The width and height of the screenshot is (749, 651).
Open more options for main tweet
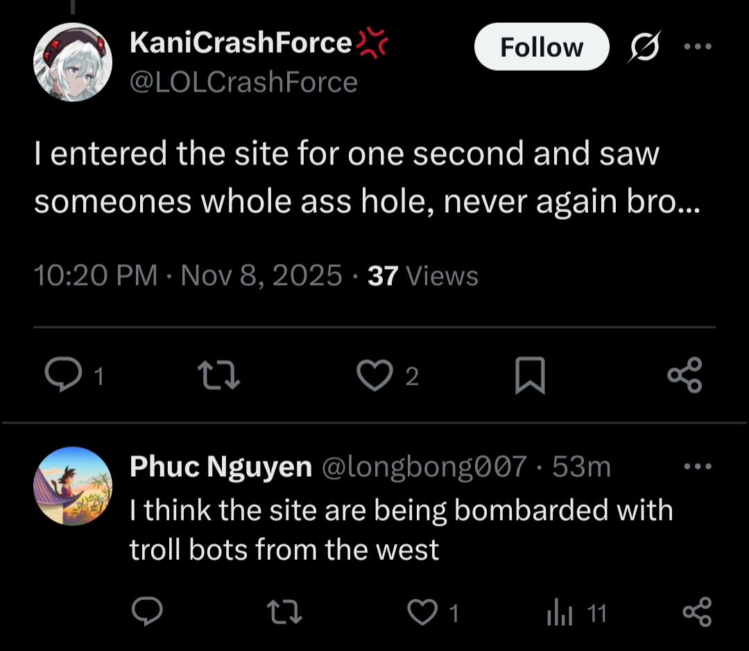tap(697, 47)
